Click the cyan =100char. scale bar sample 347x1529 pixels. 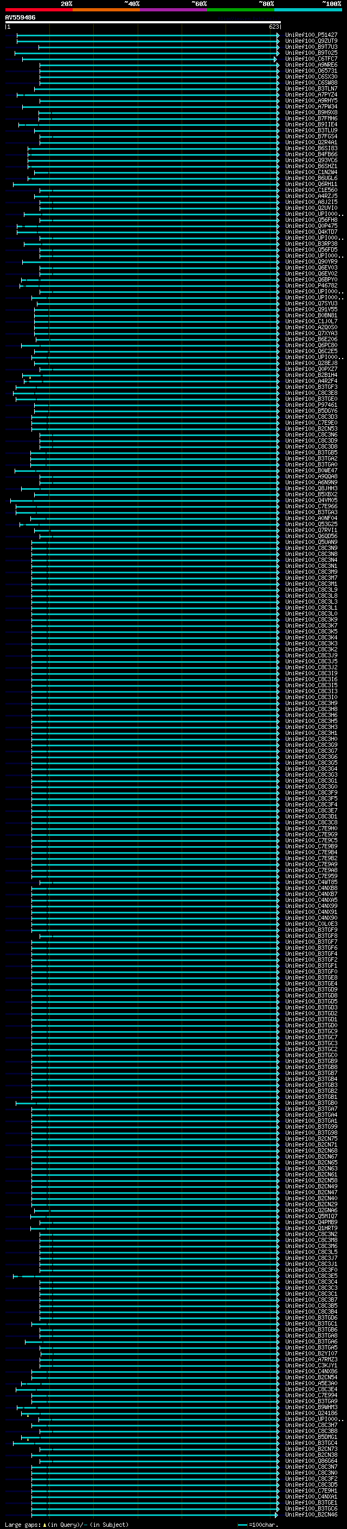(242, 1525)
